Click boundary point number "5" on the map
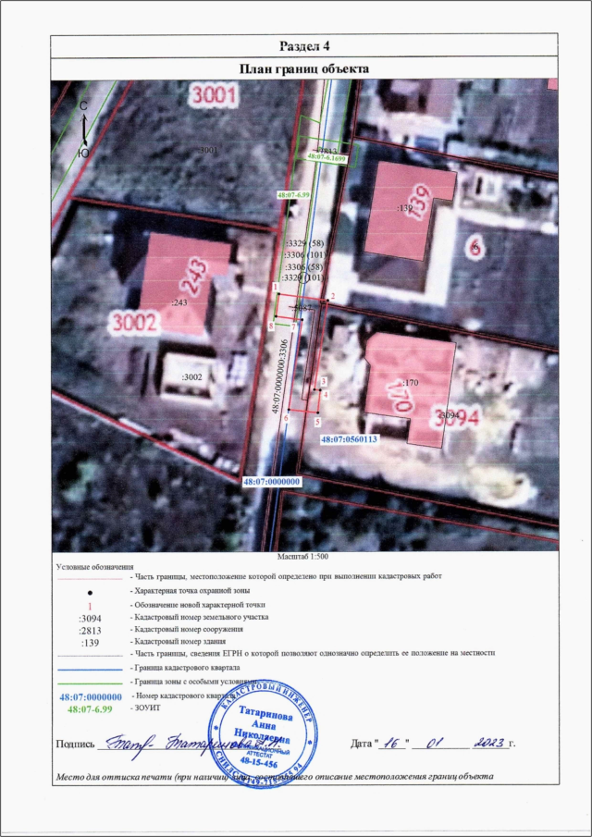 tap(317, 422)
